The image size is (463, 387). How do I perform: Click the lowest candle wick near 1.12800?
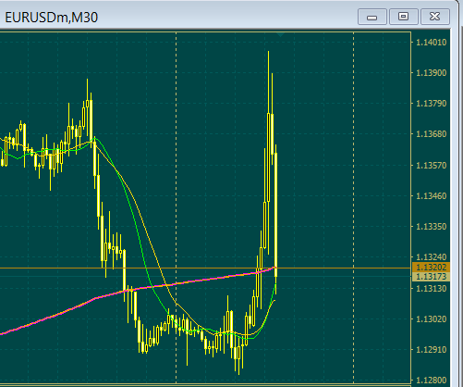238,368
